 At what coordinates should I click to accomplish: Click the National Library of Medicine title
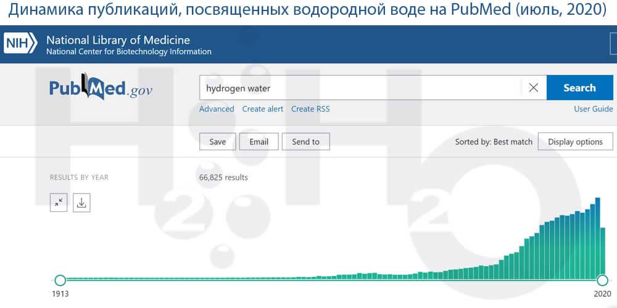(x=118, y=40)
